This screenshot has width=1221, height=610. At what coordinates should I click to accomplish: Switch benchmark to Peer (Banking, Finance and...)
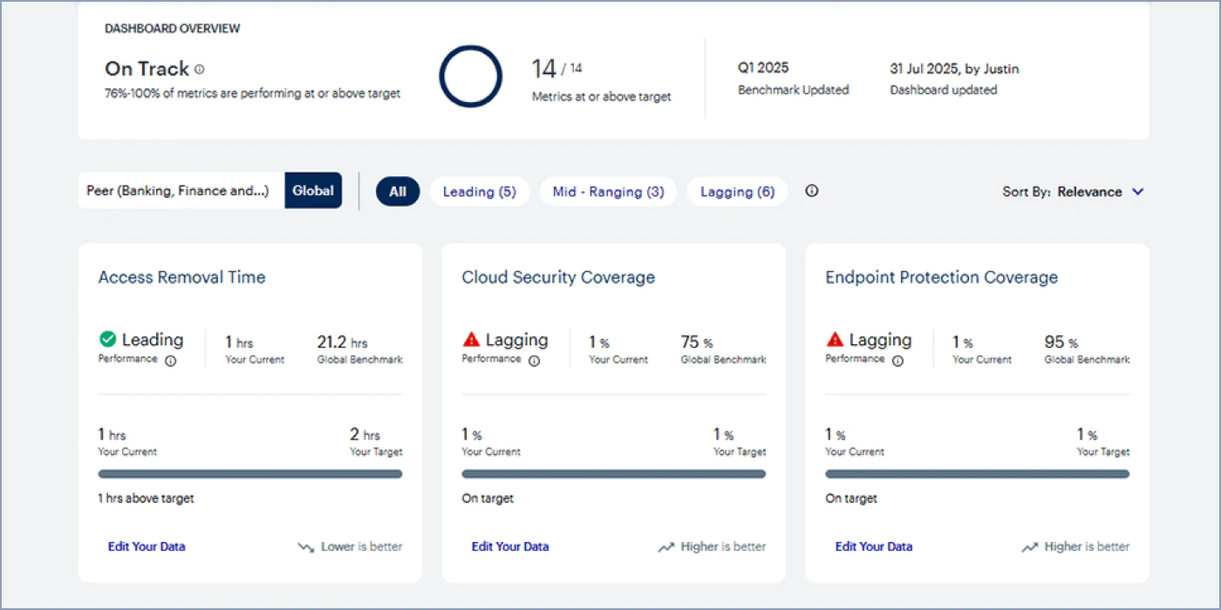181,191
